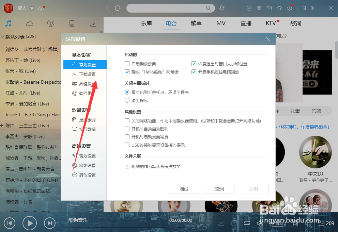Activate voice search microphone icon
The height and width of the screenshot is (232, 338).
tap(222, 8)
